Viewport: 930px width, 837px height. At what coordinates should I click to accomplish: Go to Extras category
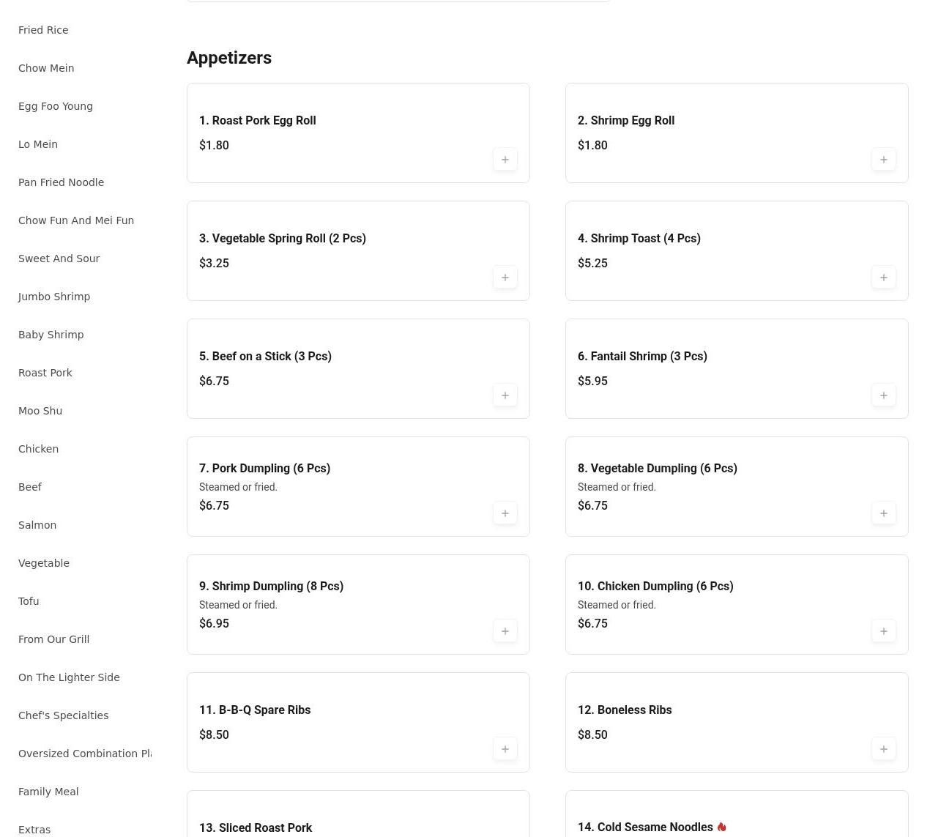(x=34, y=830)
